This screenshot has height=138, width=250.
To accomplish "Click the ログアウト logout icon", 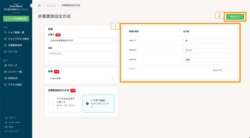I will pos(6,131).
